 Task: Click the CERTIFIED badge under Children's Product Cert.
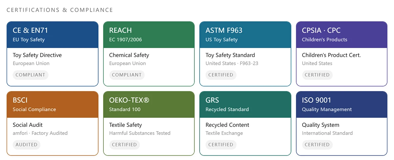point(317,75)
